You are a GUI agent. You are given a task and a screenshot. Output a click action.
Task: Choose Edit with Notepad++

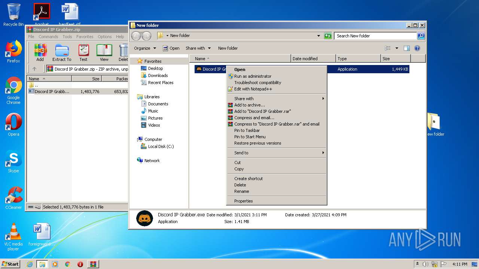point(277,89)
